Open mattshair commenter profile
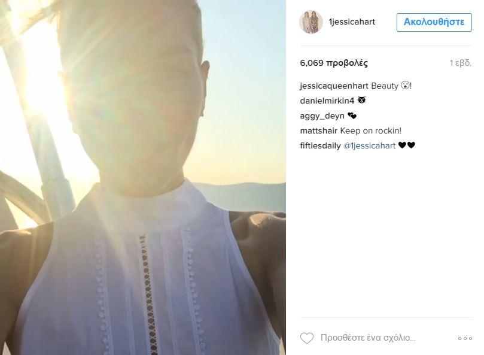The width and height of the screenshot is (484, 355). click(x=318, y=131)
